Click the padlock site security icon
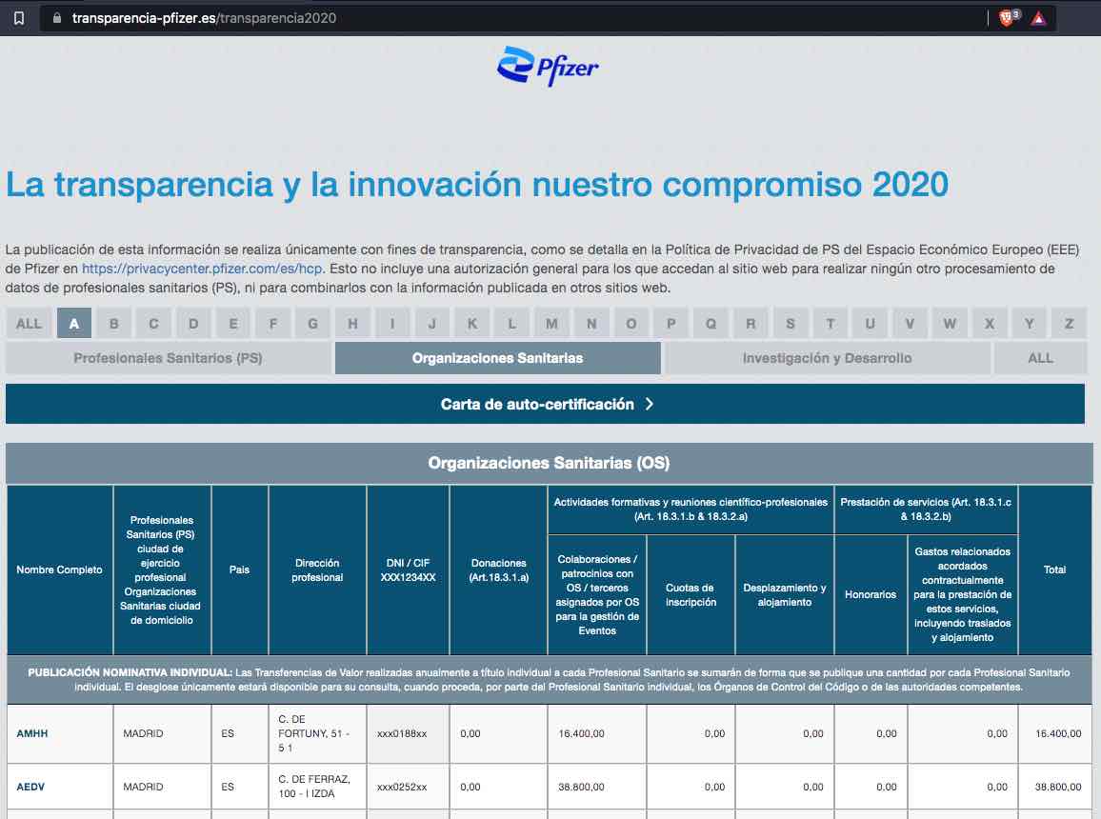The height and width of the screenshot is (819, 1101). [x=57, y=18]
